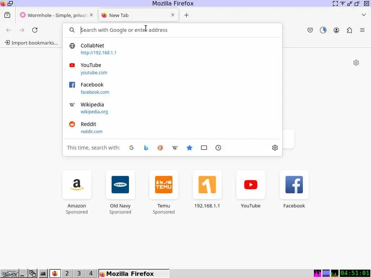Go back with the back arrow
This screenshot has height=278, width=371.
pyautogui.click(x=9, y=30)
